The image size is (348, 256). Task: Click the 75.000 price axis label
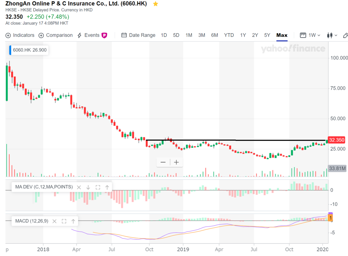pos(338,88)
